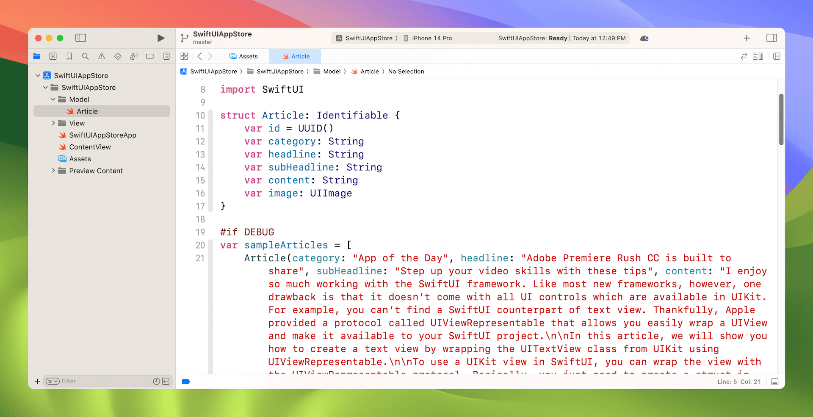Open the Xcode Cloud status icon
The width and height of the screenshot is (813, 417).
click(644, 38)
